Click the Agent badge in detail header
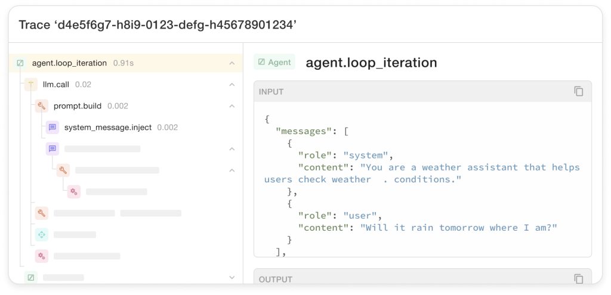Viewport: 611px width, 295px height. (x=274, y=62)
